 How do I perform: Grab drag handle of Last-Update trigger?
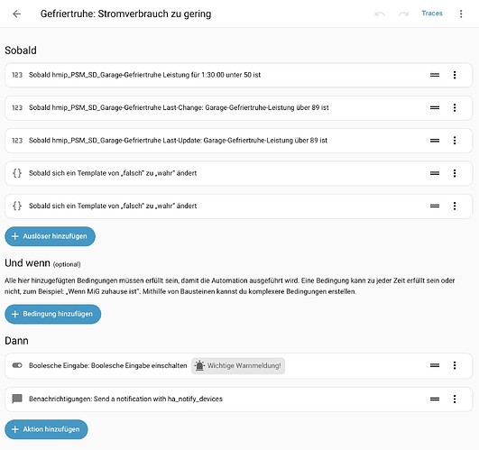coord(435,141)
